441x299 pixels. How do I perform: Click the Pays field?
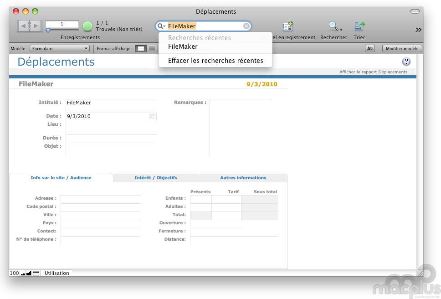pyautogui.click(x=100, y=224)
